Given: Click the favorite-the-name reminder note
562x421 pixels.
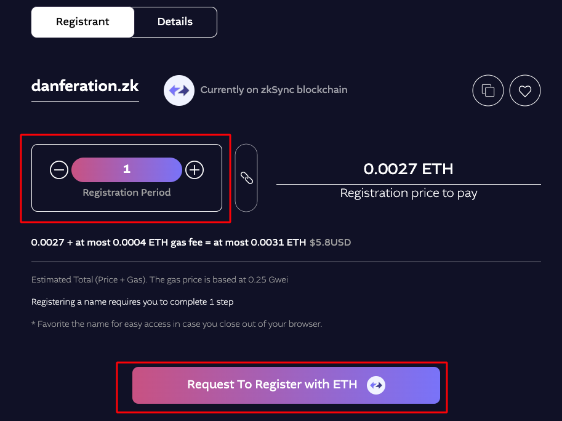Looking at the screenshot, I should (x=177, y=324).
